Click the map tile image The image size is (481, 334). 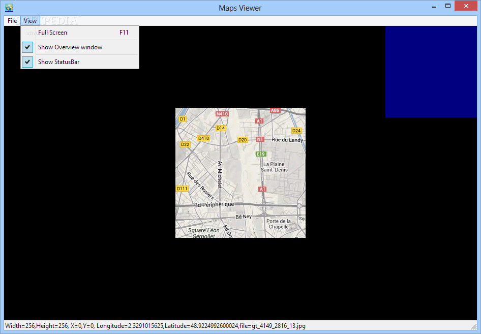coord(240,173)
